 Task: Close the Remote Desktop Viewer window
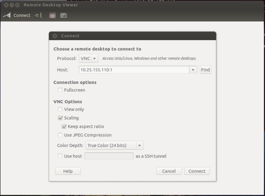point(6,5)
